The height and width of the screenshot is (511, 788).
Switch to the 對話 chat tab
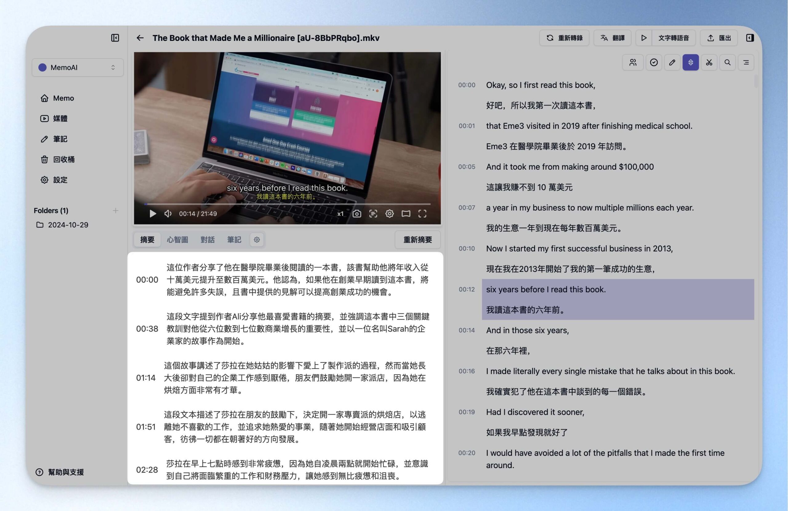click(x=207, y=240)
